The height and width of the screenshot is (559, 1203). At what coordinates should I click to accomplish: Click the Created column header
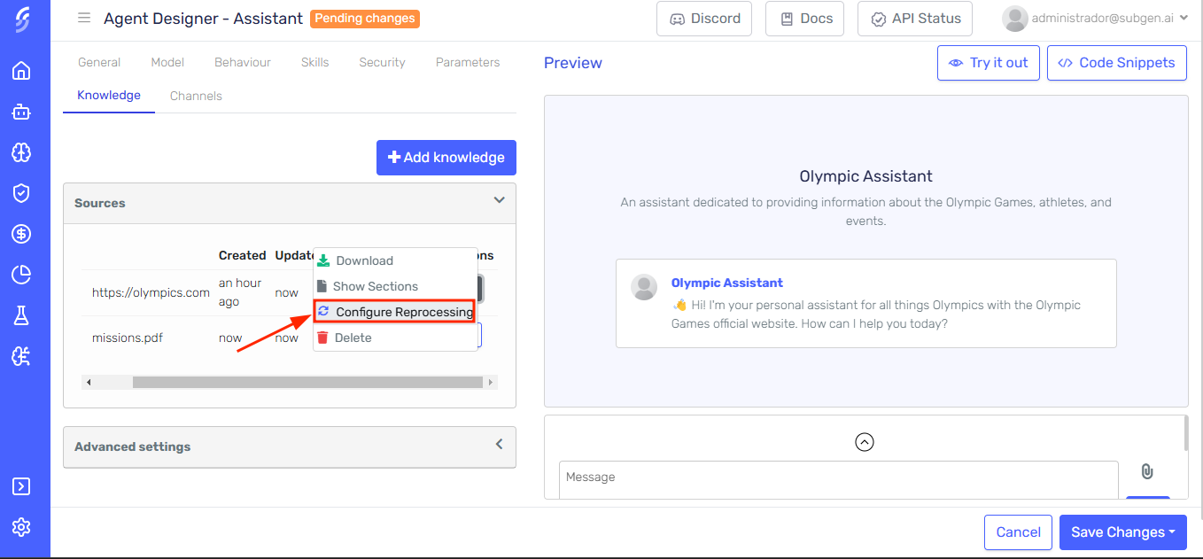click(243, 255)
